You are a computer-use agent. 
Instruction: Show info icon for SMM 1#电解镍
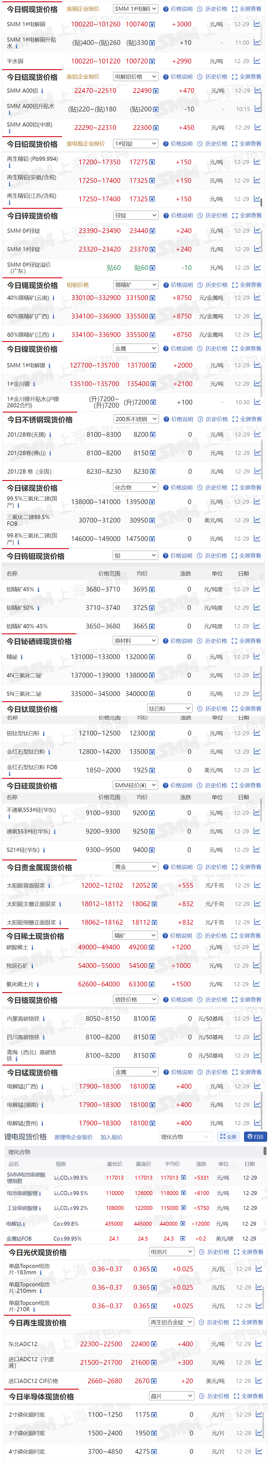coord(49,366)
